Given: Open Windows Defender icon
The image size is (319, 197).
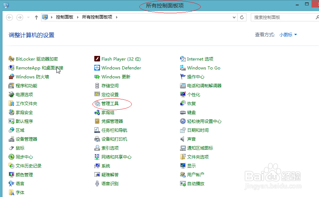Looking at the screenshot, I should pyautogui.click(x=97, y=68).
